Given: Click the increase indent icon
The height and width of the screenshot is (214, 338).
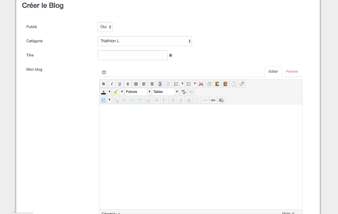Looking at the screenshot, I should 160,84.
